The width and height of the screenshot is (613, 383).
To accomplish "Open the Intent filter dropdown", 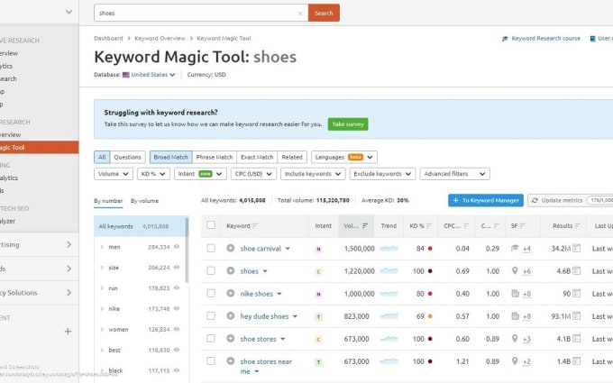I will [x=200, y=174].
